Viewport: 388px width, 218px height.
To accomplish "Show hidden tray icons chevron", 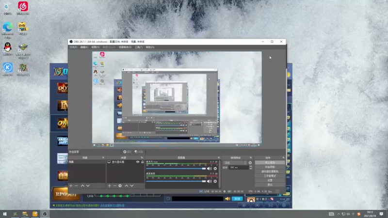I will 339,214.
